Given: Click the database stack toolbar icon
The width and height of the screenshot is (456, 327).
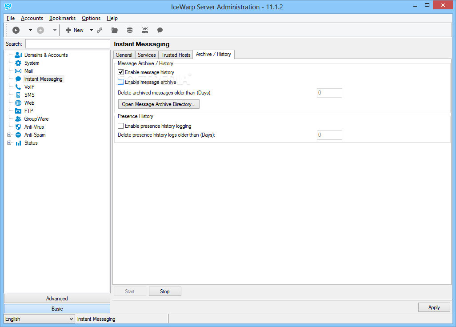Looking at the screenshot, I should (x=130, y=30).
